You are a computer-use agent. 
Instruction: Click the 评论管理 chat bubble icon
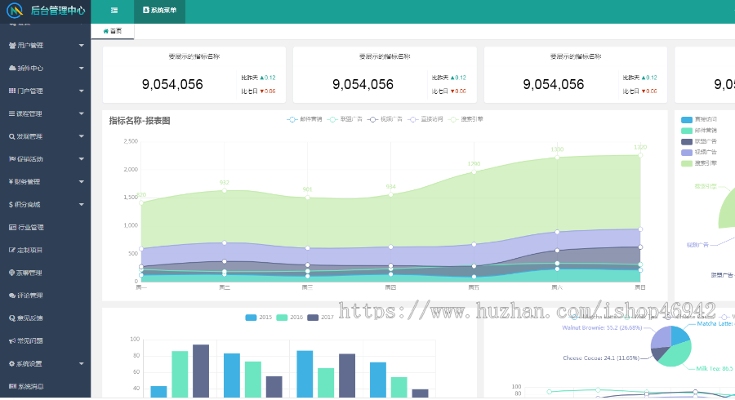point(12,295)
